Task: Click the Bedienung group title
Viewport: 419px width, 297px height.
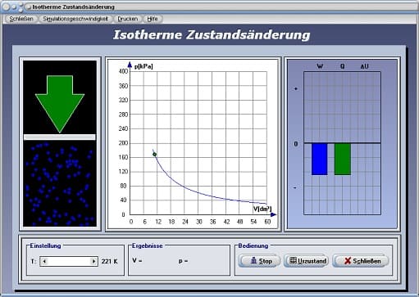Action: coord(253,245)
